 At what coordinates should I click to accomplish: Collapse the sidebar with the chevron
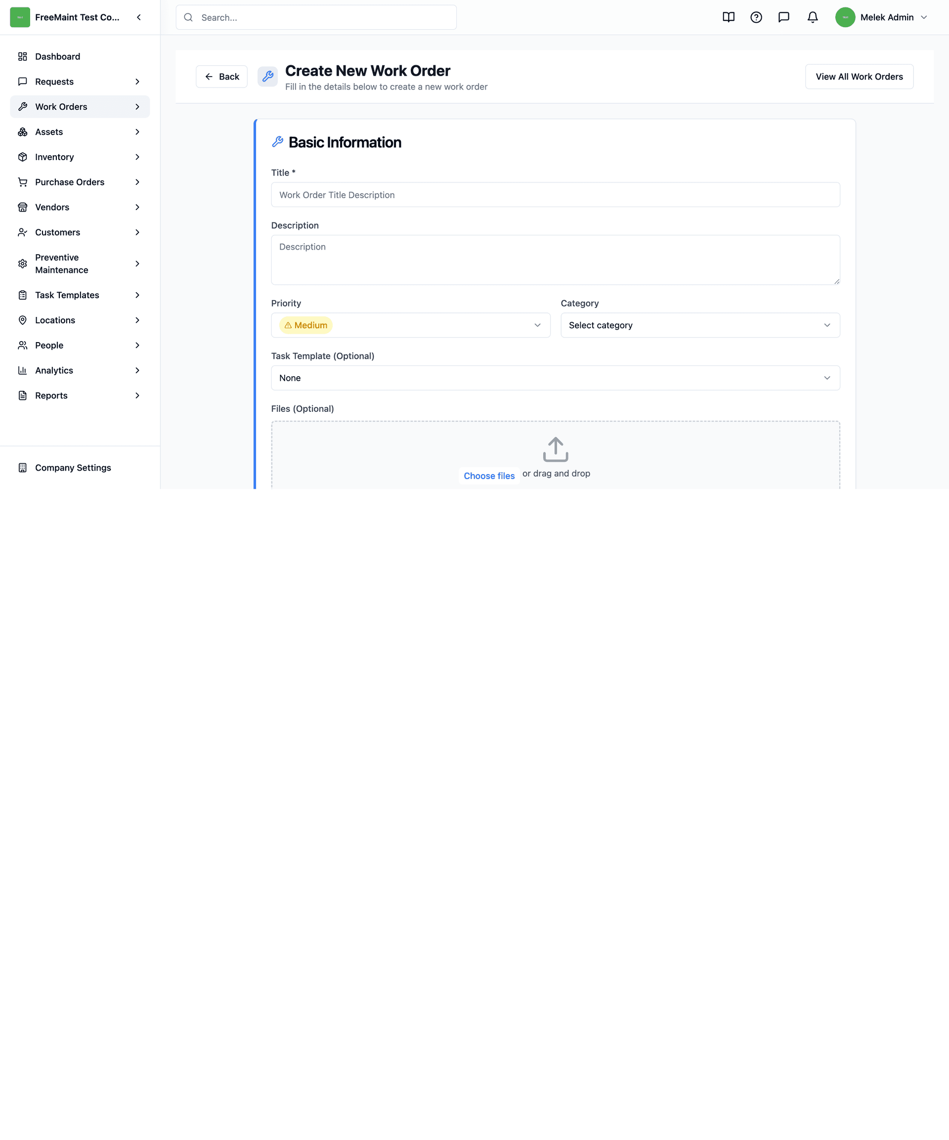click(x=139, y=17)
